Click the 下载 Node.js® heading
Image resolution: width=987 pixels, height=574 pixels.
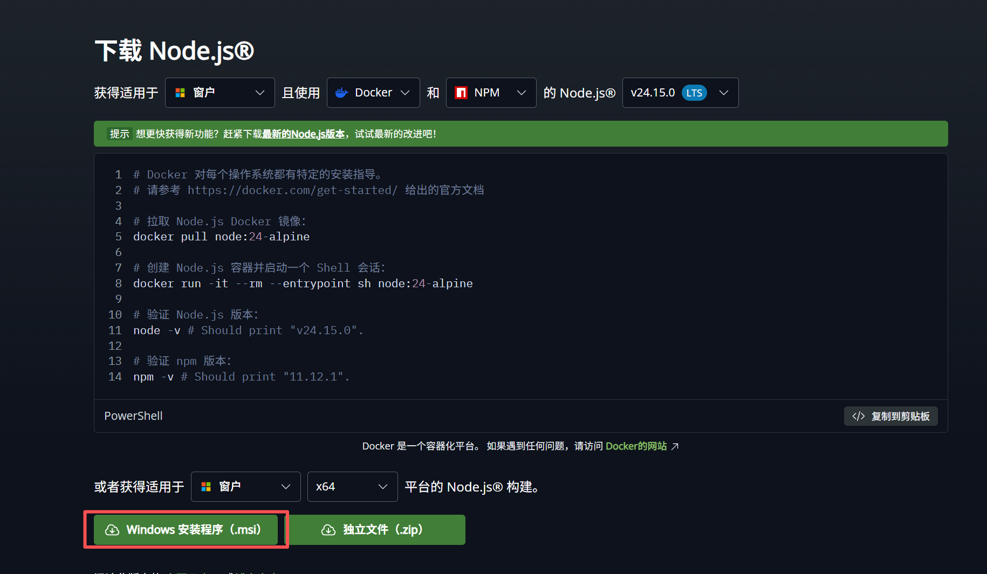(x=174, y=51)
